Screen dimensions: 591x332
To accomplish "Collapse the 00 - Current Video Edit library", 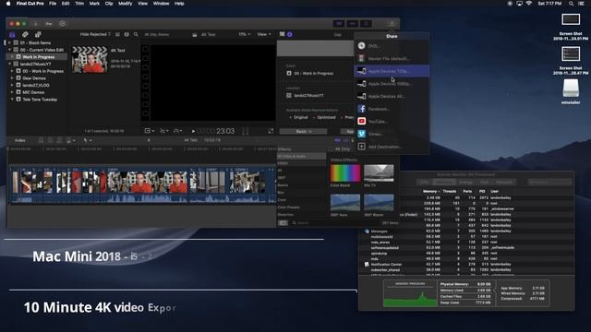I will click(x=9, y=50).
